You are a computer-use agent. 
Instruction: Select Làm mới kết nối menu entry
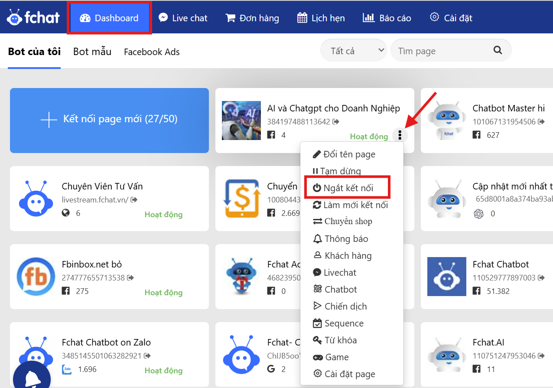pos(350,205)
